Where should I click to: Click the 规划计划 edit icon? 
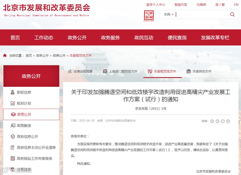(x=13, y=103)
